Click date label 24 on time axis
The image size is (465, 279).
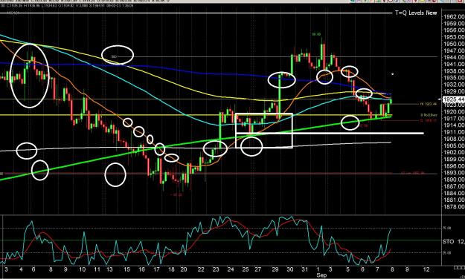[x=231, y=269]
